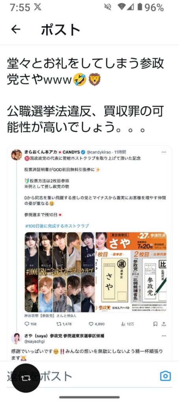The image size is (179, 404).
Task: Tap the floating repost button
Action: pos(26,378)
